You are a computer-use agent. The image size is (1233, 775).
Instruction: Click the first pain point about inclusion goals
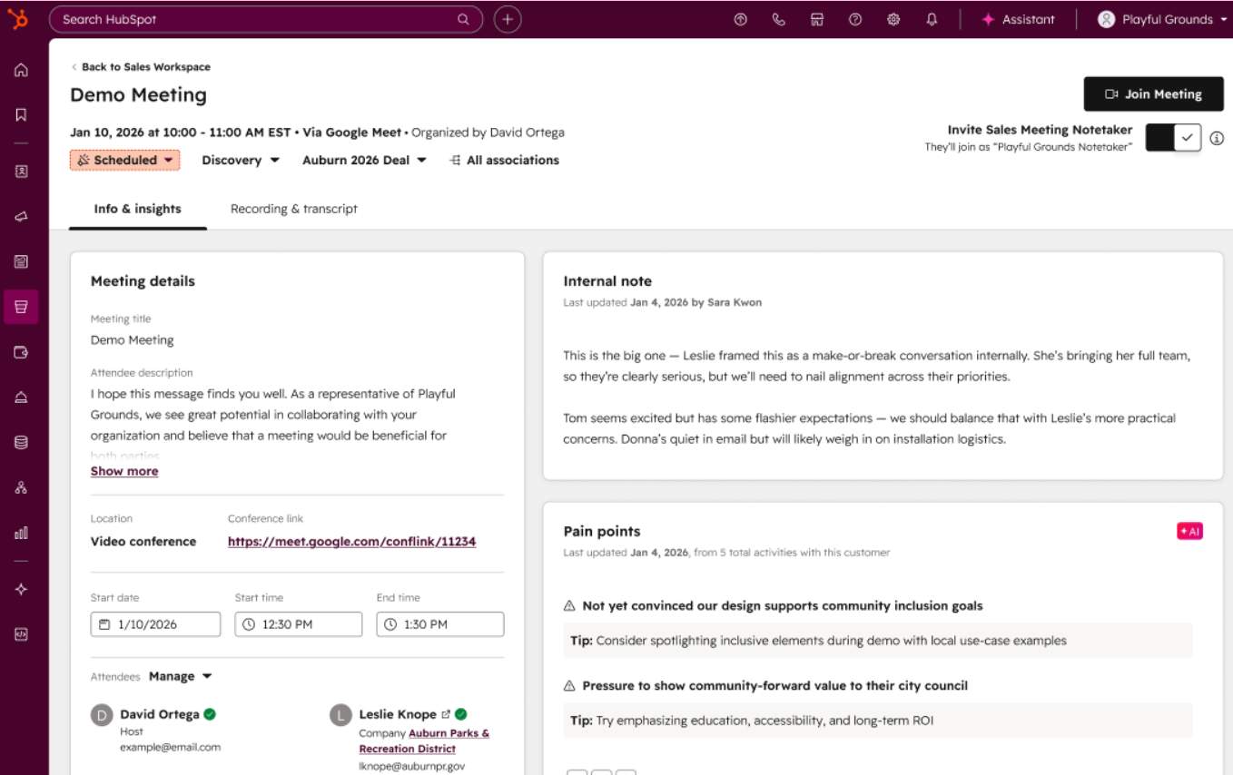pyautogui.click(x=782, y=605)
